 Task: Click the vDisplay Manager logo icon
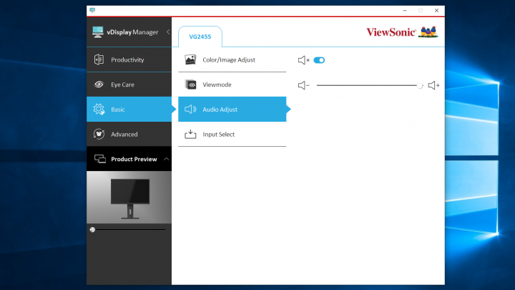point(98,32)
